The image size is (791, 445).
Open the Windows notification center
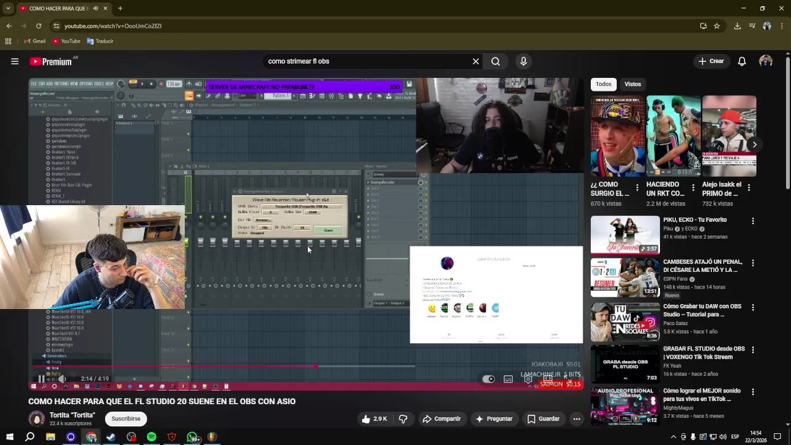click(777, 437)
